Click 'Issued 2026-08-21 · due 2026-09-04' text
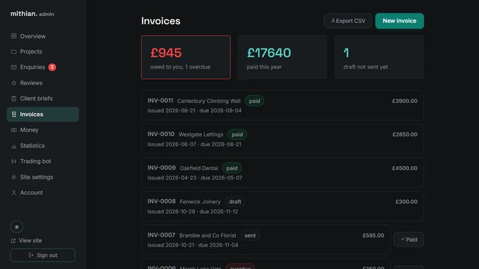This screenshot has width=479, height=269. pos(195,111)
